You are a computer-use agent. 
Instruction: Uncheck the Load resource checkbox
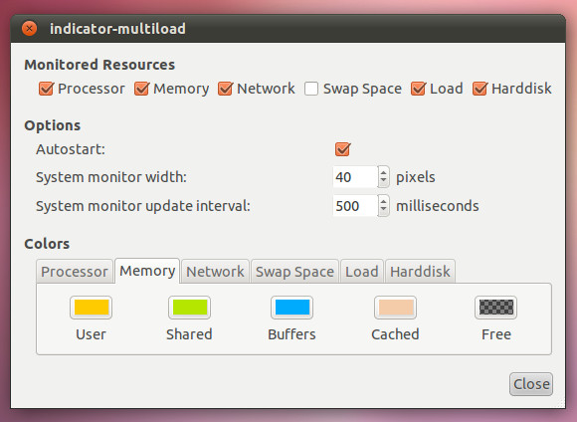pyautogui.click(x=419, y=89)
